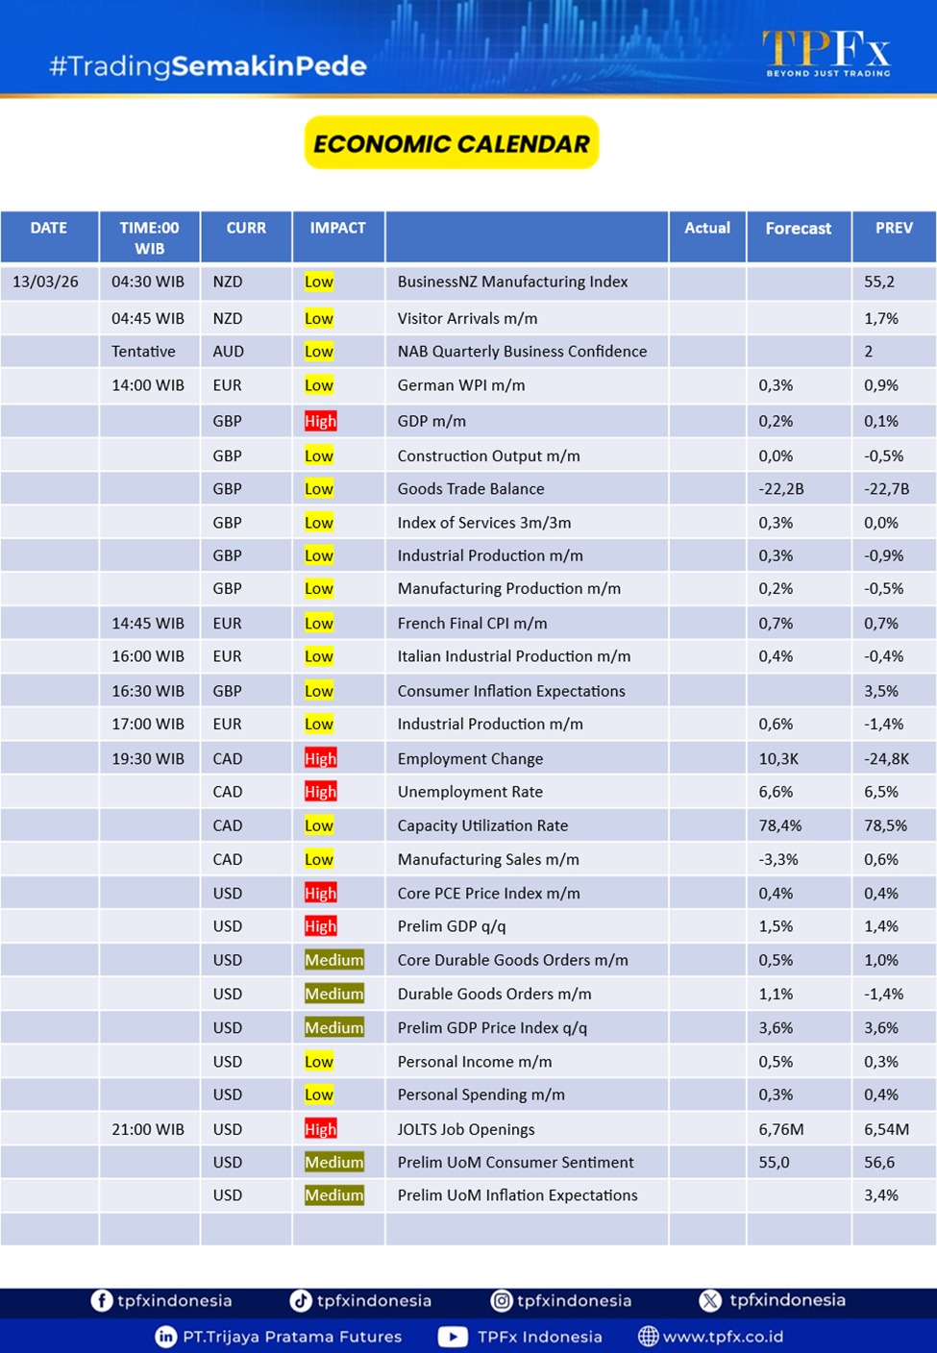Image resolution: width=937 pixels, height=1353 pixels.
Task: Select the JOLTS Job Openings row
Action: click(x=466, y=1129)
